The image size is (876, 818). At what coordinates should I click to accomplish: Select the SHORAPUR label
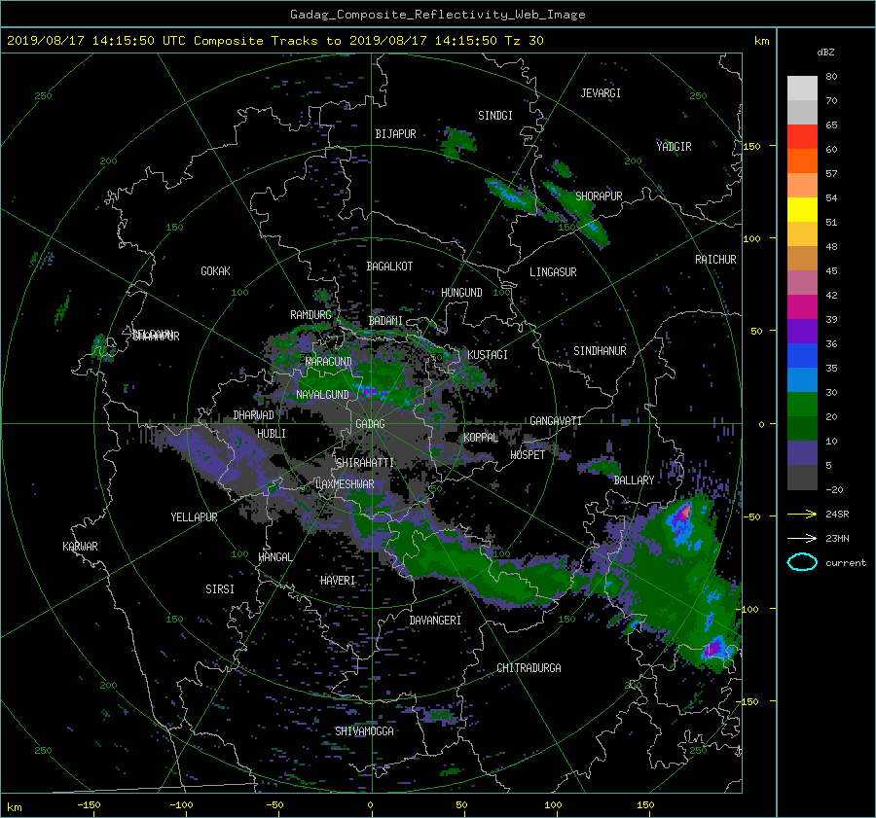pyautogui.click(x=599, y=196)
